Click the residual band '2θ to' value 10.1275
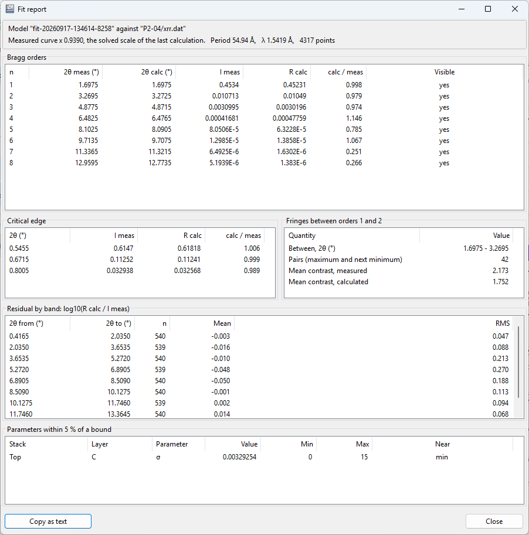Viewport: 529px width, 535px height. pyautogui.click(x=118, y=391)
